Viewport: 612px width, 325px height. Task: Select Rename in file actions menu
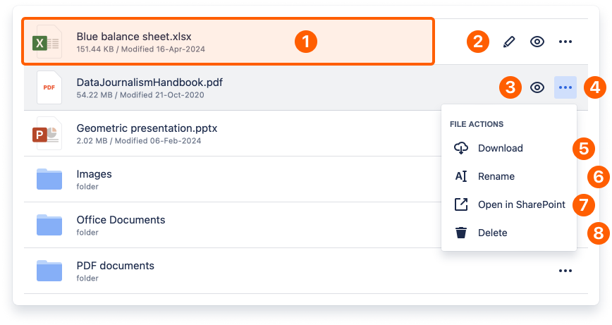(x=496, y=176)
